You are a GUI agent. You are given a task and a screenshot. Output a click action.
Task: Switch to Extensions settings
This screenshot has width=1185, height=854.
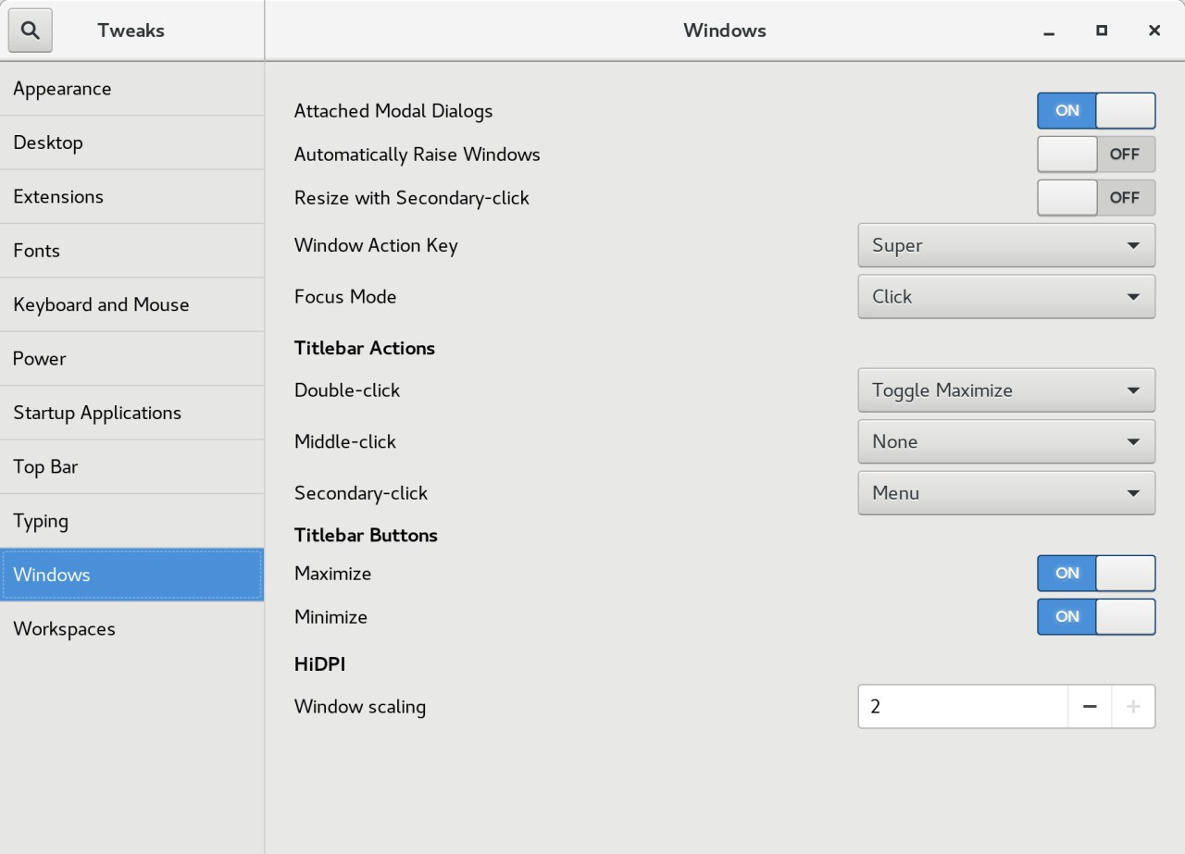pos(131,197)
